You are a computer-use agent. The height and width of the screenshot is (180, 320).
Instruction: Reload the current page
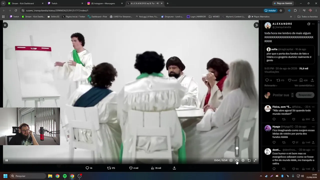point(16,10)
